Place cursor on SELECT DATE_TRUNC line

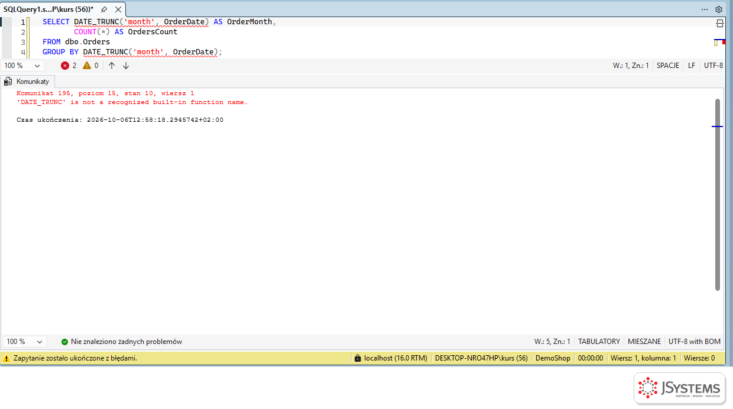coord(160,22)
